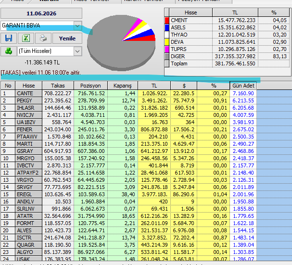Open the GARANTI BBVA dropdown arrow
This screenshot has height=265, width=292.
[77, 25]
